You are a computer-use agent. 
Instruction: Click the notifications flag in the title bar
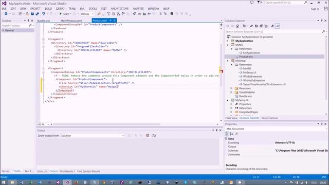click(259, 3)
